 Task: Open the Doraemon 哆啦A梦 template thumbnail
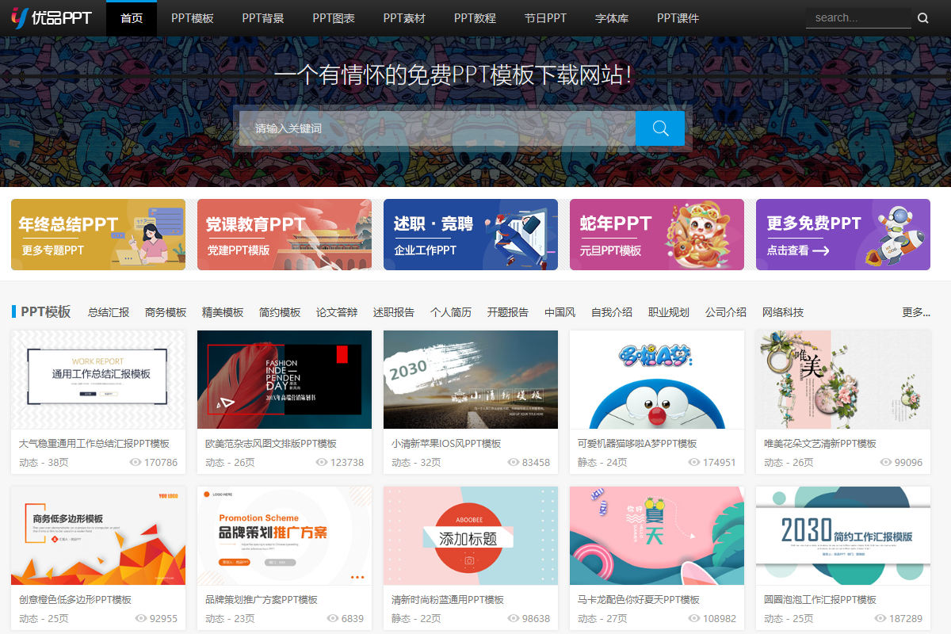656,380
